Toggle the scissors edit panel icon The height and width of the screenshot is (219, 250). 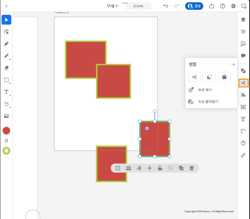click(x=243, y=83)
